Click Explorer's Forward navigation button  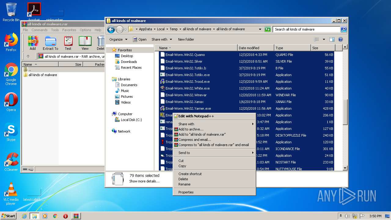pyautogui.click(x=119, y=29)
